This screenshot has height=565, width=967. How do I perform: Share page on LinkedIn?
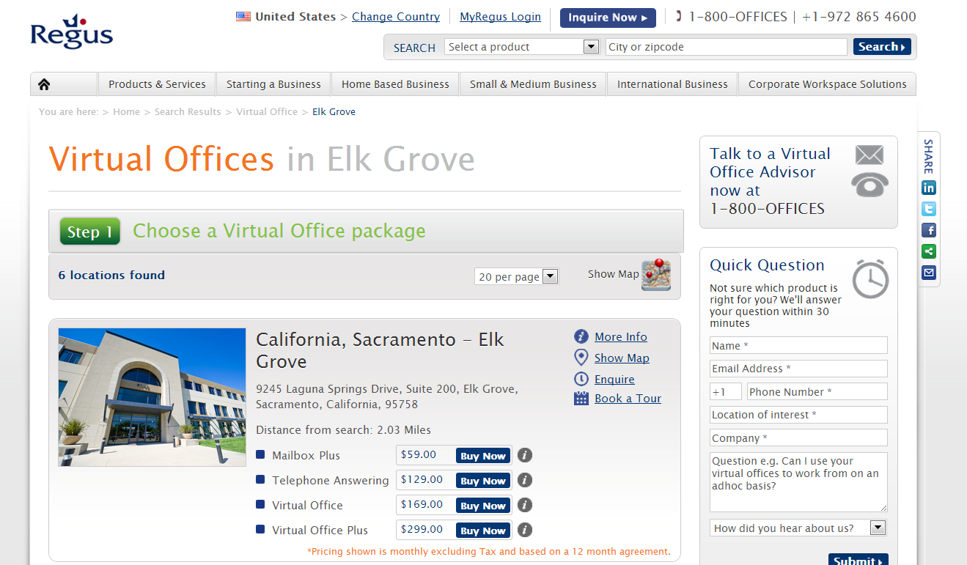coord(929,188)
